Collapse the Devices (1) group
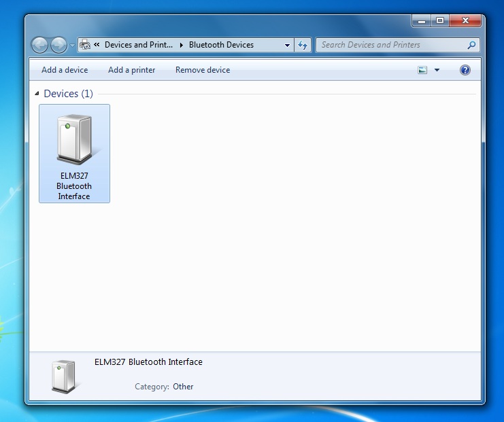The width and height of the screenshot is (504, 422). [37, 94]
